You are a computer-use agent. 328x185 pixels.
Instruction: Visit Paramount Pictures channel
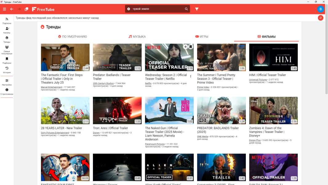[155, 144]
